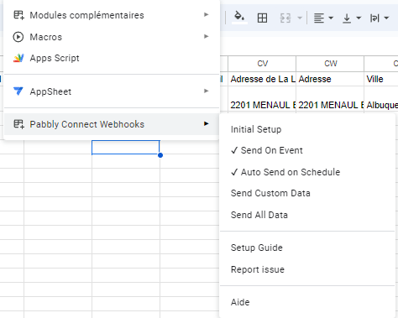
Task: Select column header CW
Action: click(330, 64)
